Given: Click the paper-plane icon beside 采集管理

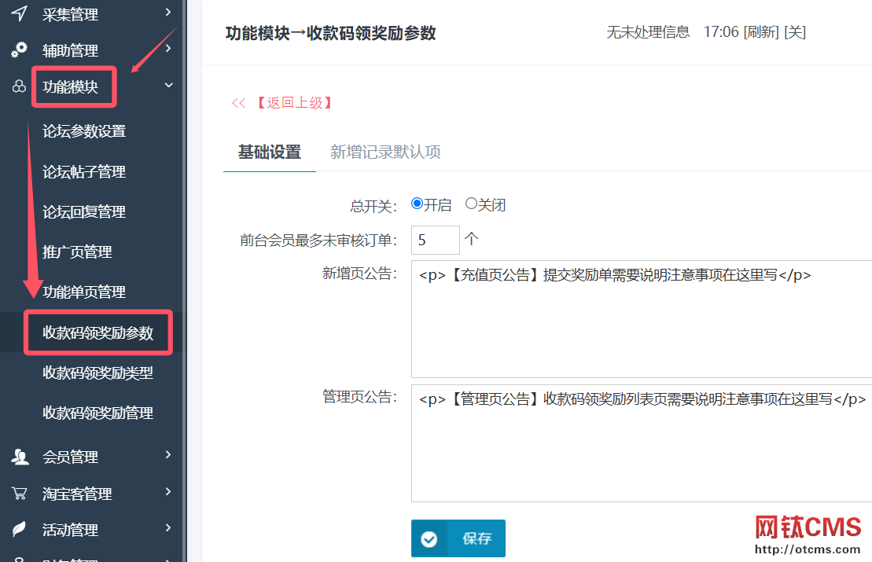Looking at the screenshot, I should 19,13.
